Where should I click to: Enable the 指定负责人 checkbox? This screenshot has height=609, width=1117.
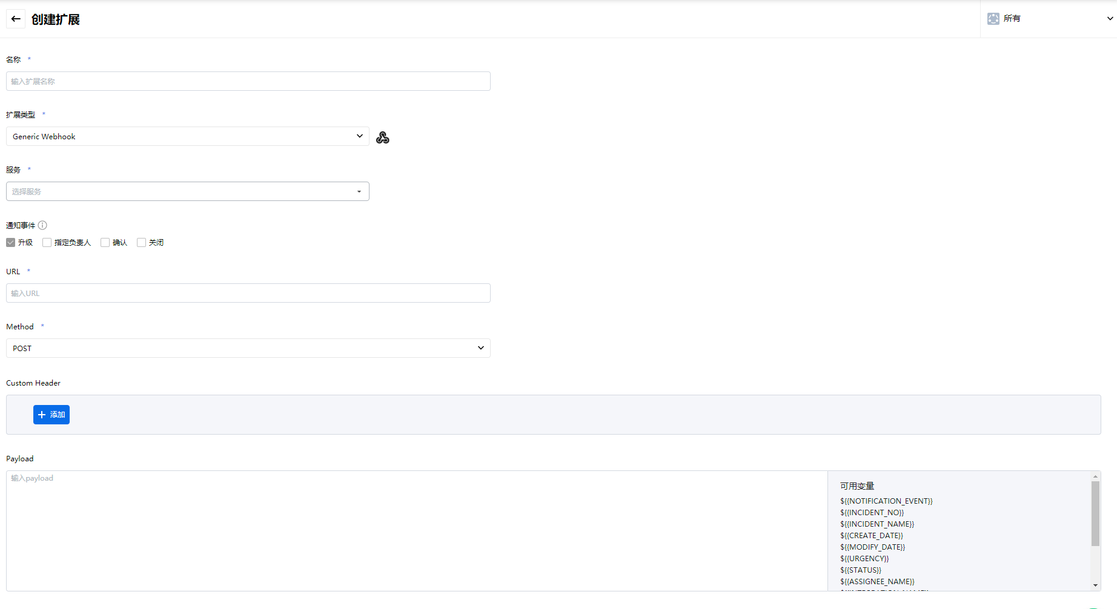click(47, 243)
